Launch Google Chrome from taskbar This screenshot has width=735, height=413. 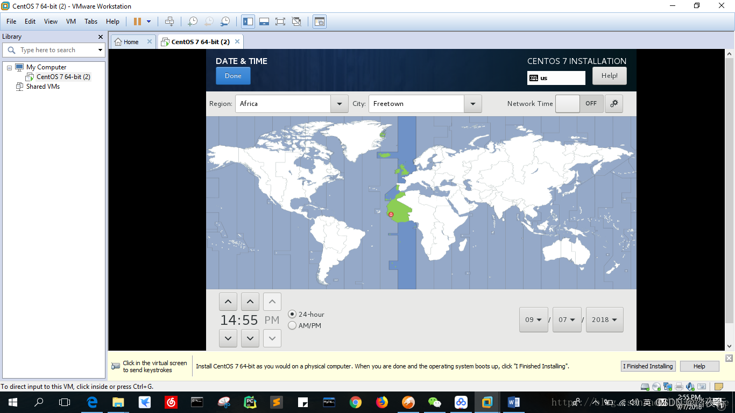[x=356, y=402]
